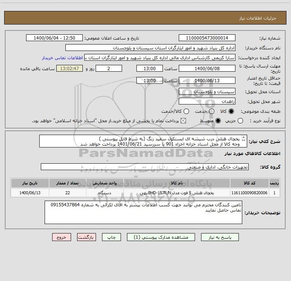Click the کد کالا column header
291x281 pixels.
(249, 183)
